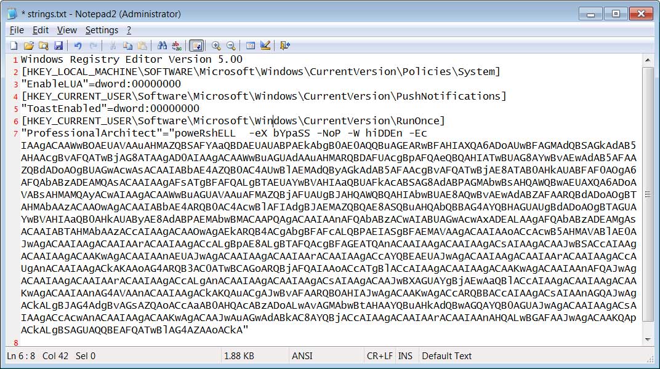This screenshot has width=660, height=369.
Task: Click the vertical scrollbar thumb
Action: click(648, 194)
